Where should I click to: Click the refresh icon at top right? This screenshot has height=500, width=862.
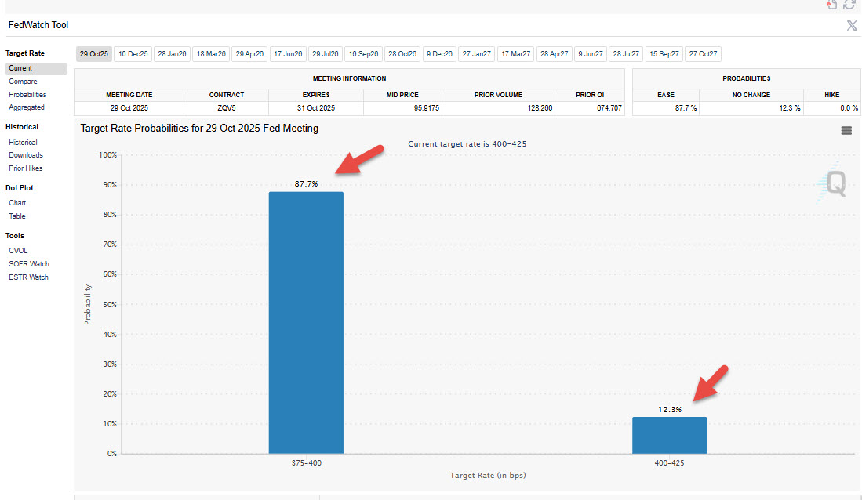849,4
